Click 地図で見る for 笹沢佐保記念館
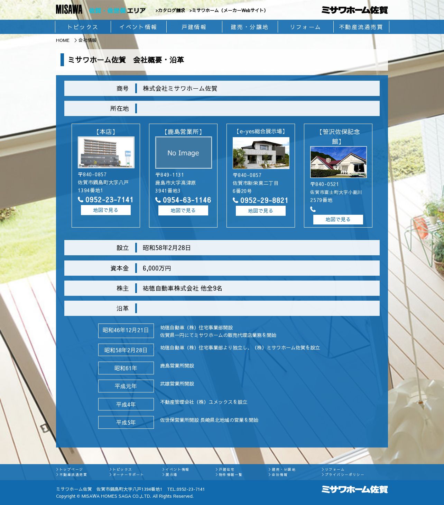This screenshot has height=505, width=444. click(338, 219)
